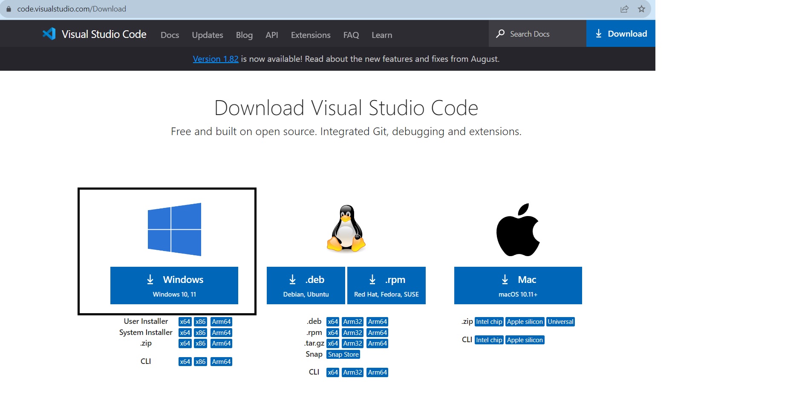
Task: Select x86 for Windows User Installer
Action: point(201,322)
